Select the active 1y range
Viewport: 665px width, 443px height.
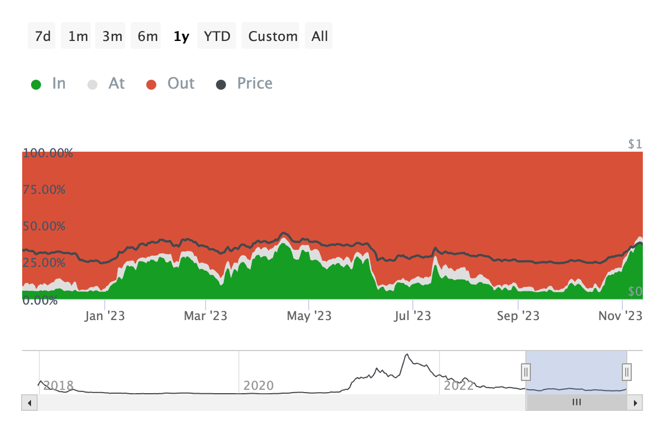[180, 35]
